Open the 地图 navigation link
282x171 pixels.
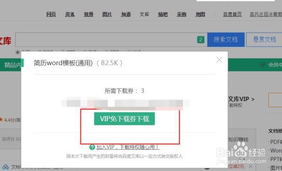coord(200,14)
